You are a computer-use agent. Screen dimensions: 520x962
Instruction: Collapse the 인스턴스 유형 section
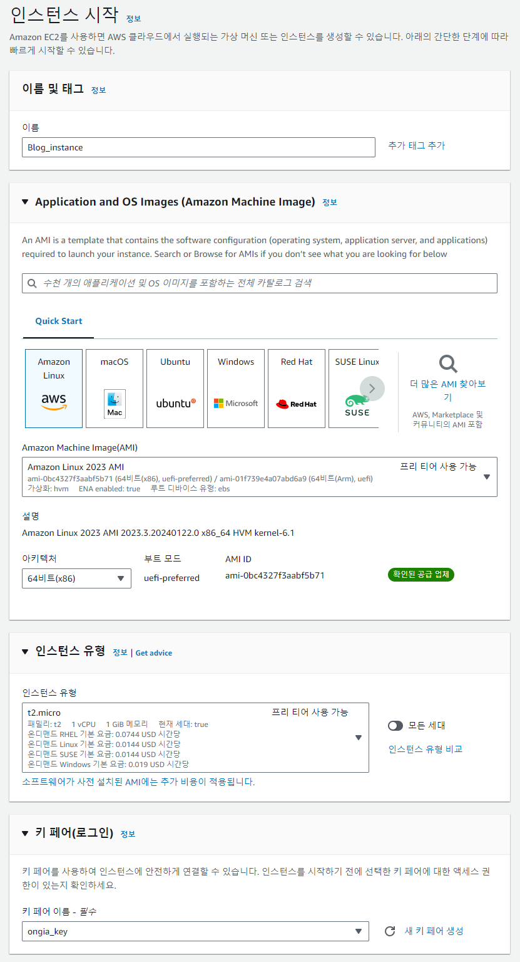[25, 652]
